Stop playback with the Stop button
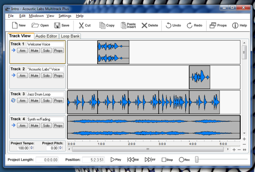 point(167,160)
